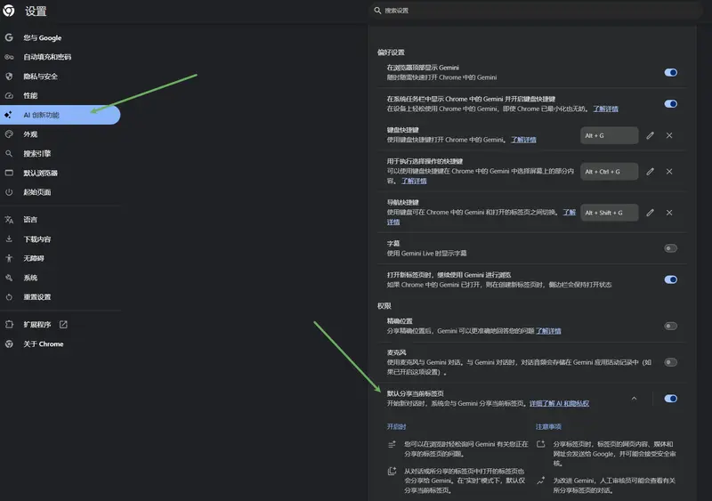Toggle 默认分享当前标签页 switch
Image resolution: width=712 pixels, height=501 pixels.
pyautogui.click(x=671, y=399)
